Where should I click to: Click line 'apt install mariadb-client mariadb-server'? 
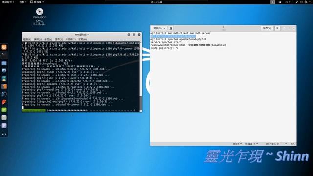tap(180, 33)
